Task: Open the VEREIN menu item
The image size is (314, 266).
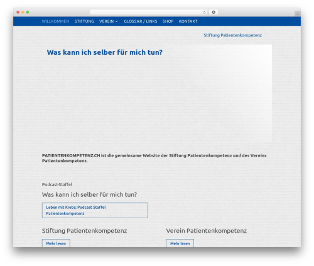Action: [x=106, y=21]
